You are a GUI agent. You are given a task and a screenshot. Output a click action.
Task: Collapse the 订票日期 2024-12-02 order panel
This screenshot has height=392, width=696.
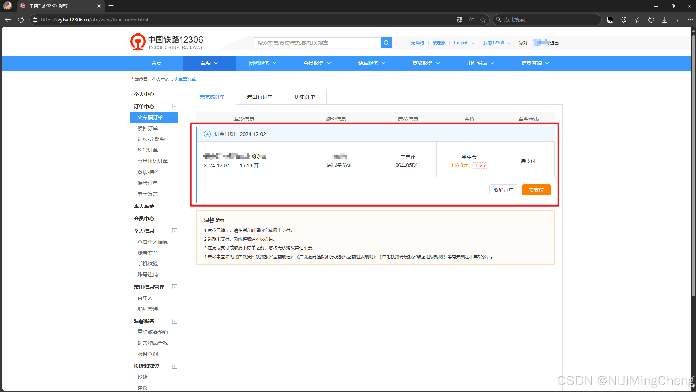[x=207, y=134]
